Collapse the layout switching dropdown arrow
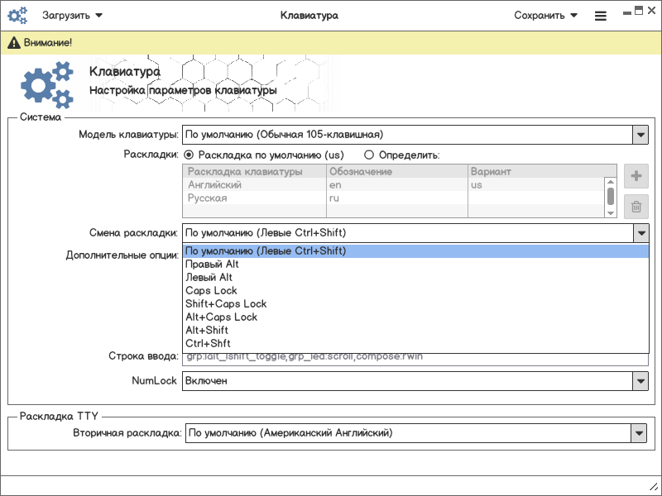Image resolution: width=662 pixels, height=496 pixels. 640,233
